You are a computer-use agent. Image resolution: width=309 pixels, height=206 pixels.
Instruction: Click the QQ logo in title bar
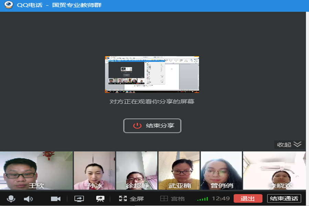click(x=8, y=5)
